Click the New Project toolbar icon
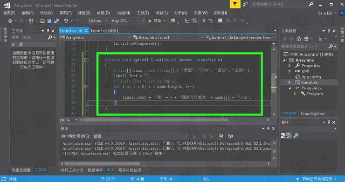The width and height of the screenshot is (345, 182). [x=31, y=21]
